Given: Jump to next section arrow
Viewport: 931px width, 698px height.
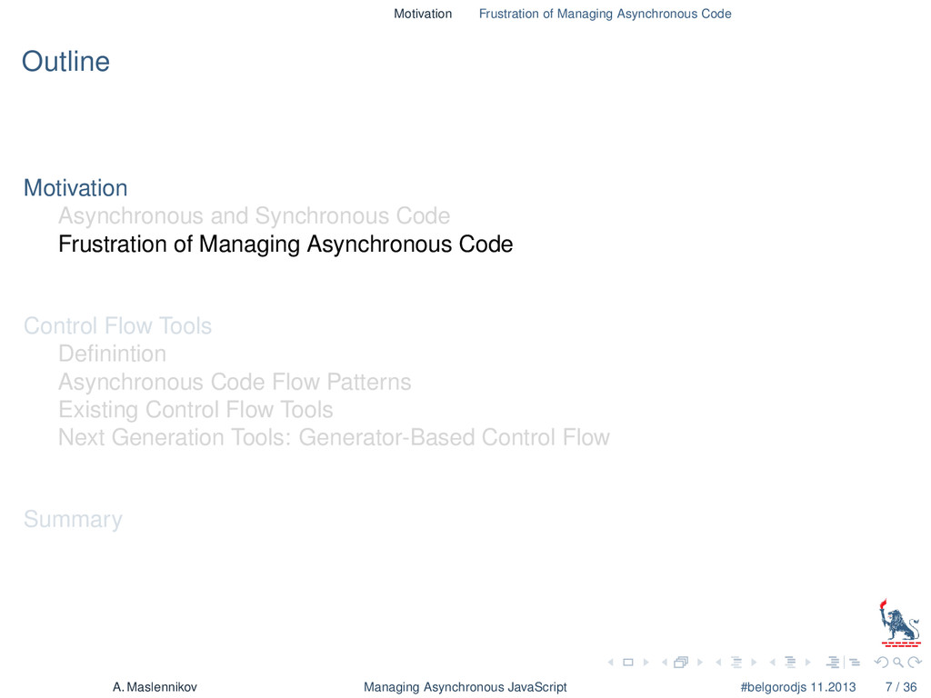Looking at the screenshot, I should 808,662.
